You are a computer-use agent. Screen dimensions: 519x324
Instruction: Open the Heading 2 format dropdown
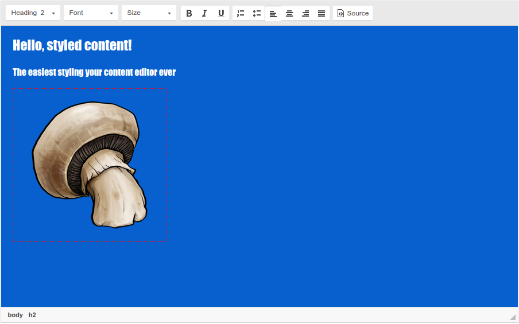[x=33, y=13]
